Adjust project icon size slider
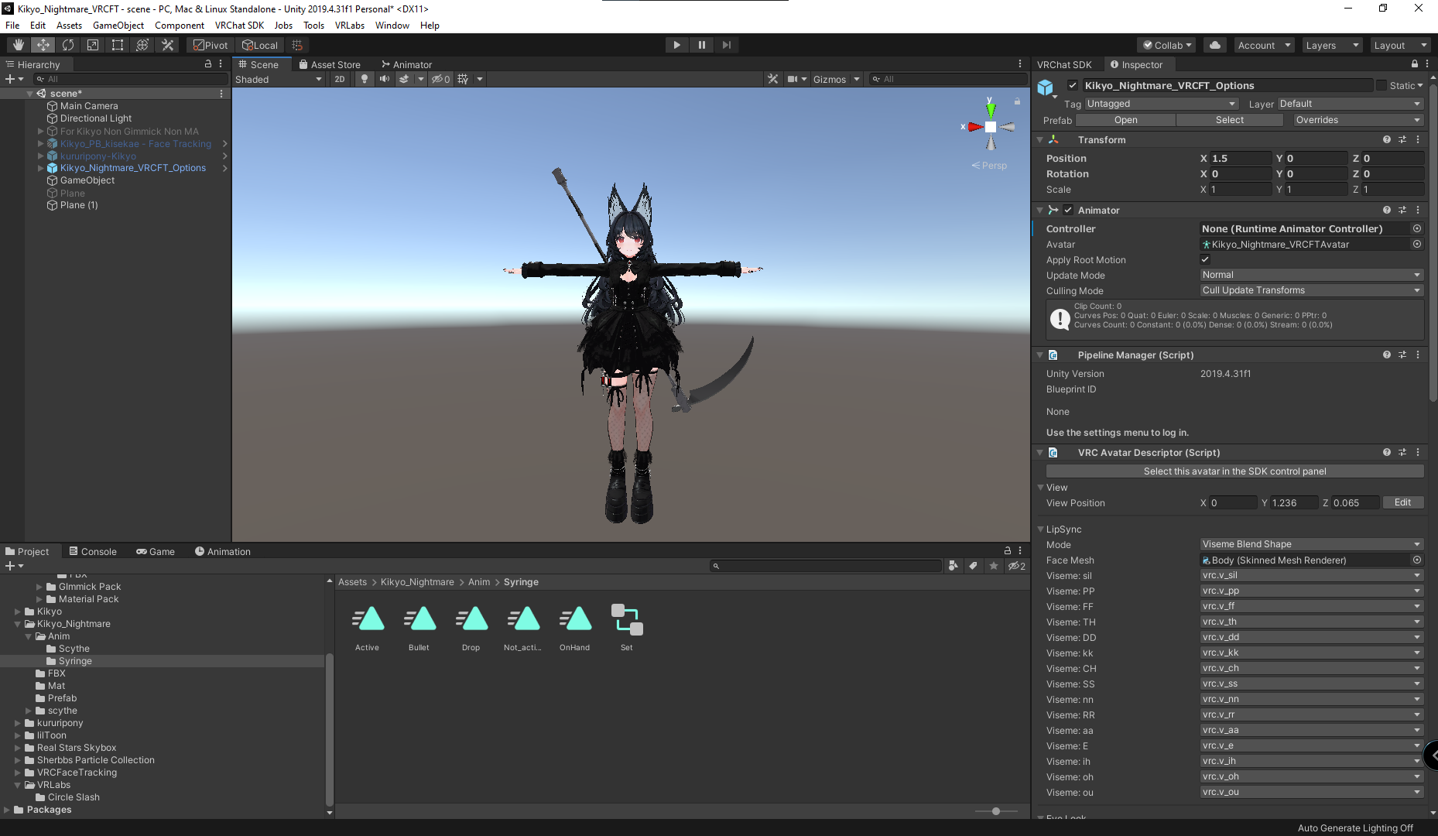This screenshot has width=1438, height=836. coord(996,811)
